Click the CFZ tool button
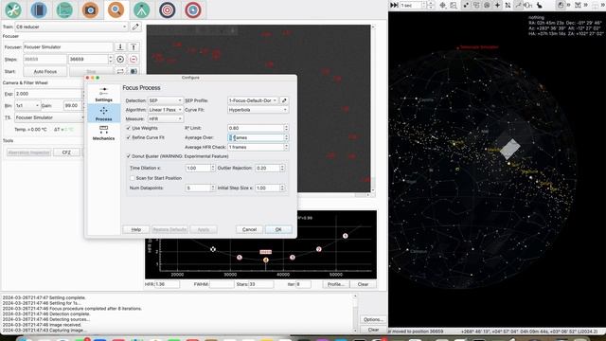Screen dimensions: 606x341 coord(66,153)
